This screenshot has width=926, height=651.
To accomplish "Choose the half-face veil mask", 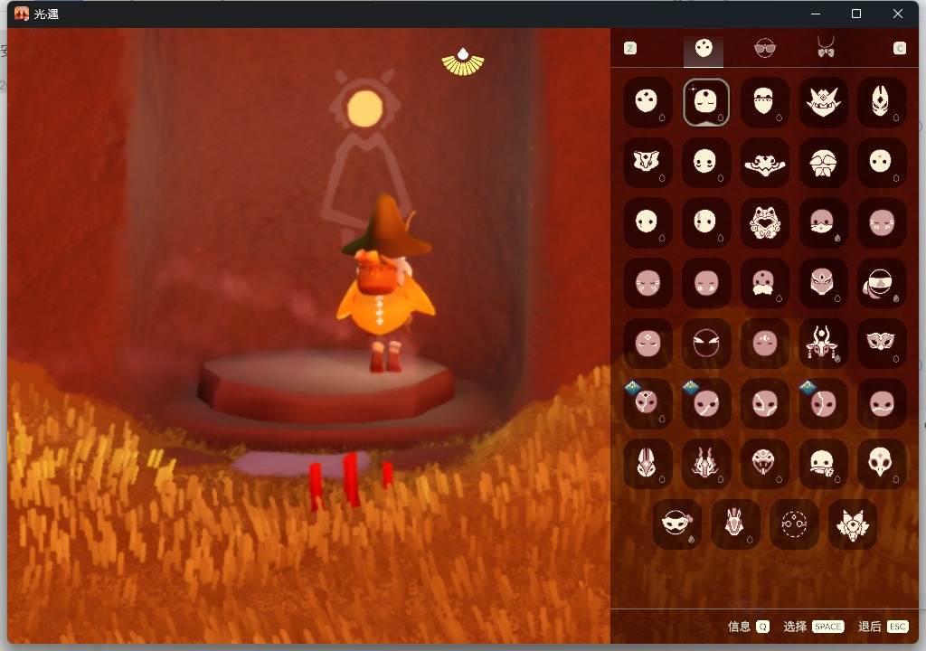I will pyautogui.click(x=764, y=101).
